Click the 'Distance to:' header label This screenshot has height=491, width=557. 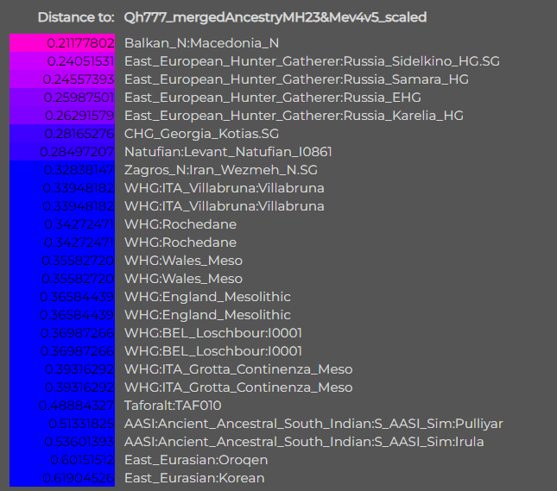[76, 17]
